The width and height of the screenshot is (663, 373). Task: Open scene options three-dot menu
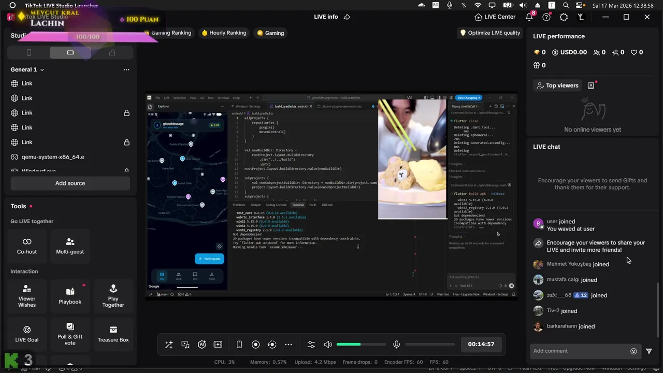coord(126,69)
